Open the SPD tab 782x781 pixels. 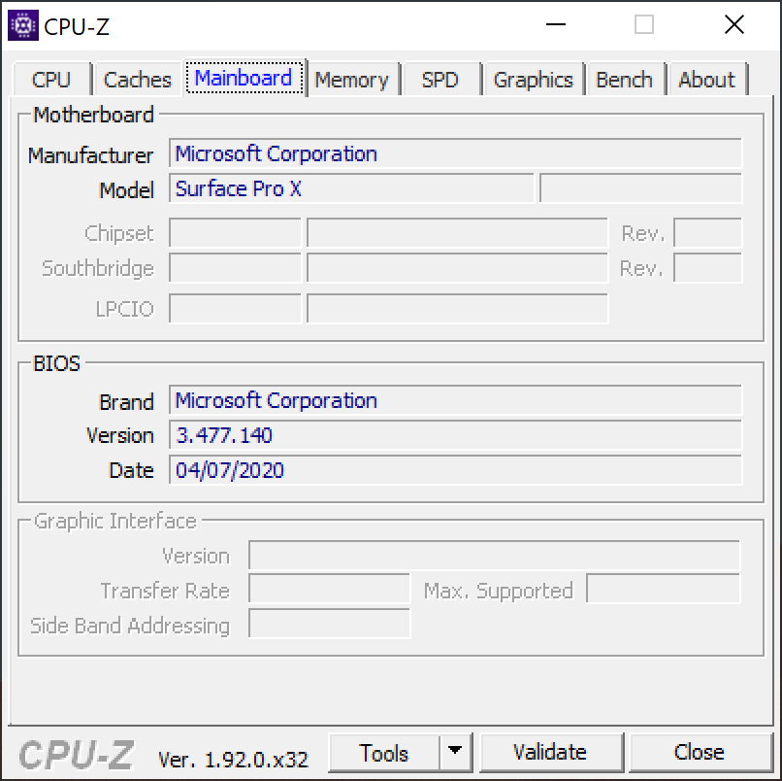click(x=440, y=80)
